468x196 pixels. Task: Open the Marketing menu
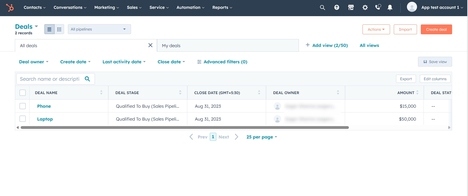point(107,8)
